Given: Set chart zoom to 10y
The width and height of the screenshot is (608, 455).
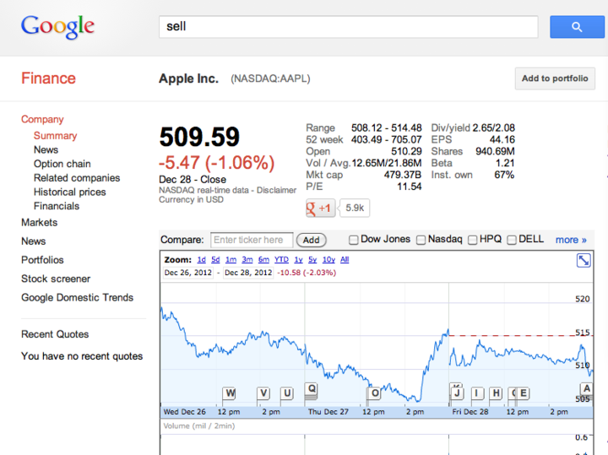Looking at the screenshot, I should pos(328,260).
